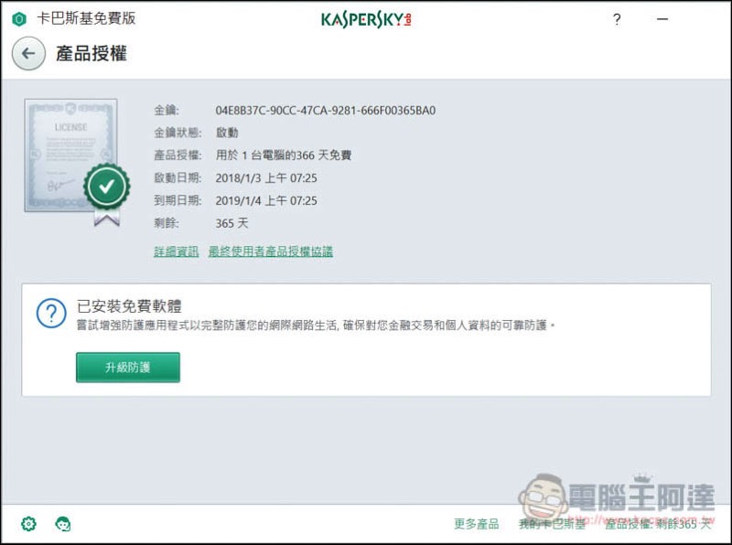Click expiry date 2019/1/4 上午 07:25
732x545 pixels.
click(266, 200)
